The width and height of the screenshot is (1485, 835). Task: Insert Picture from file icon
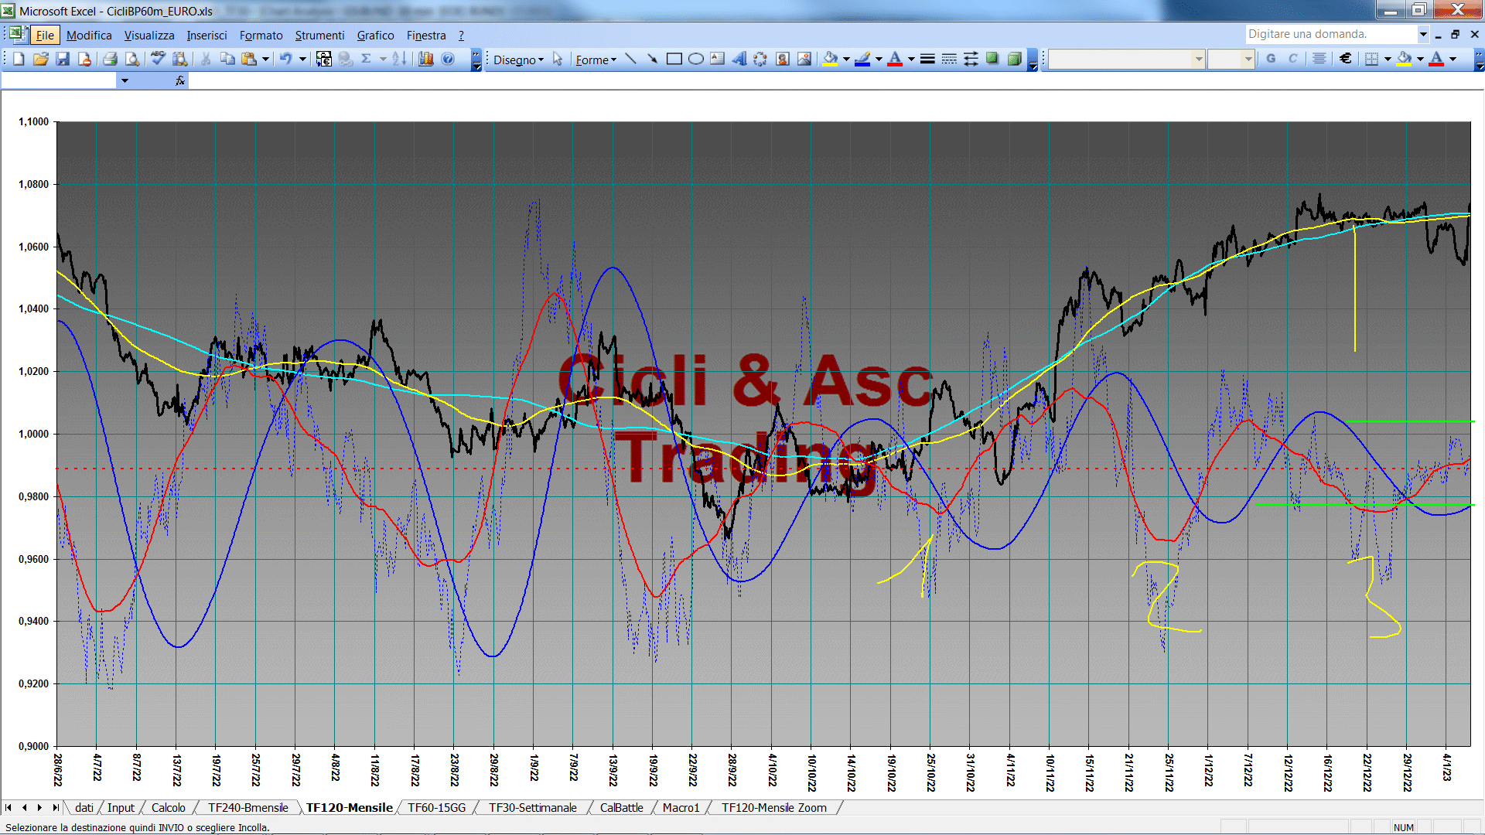[x=804, y=59]
